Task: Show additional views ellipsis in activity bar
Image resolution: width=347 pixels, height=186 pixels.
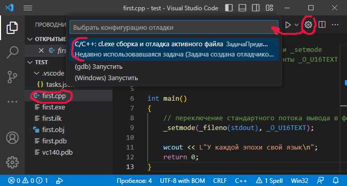Action: (x=12, y=102)
